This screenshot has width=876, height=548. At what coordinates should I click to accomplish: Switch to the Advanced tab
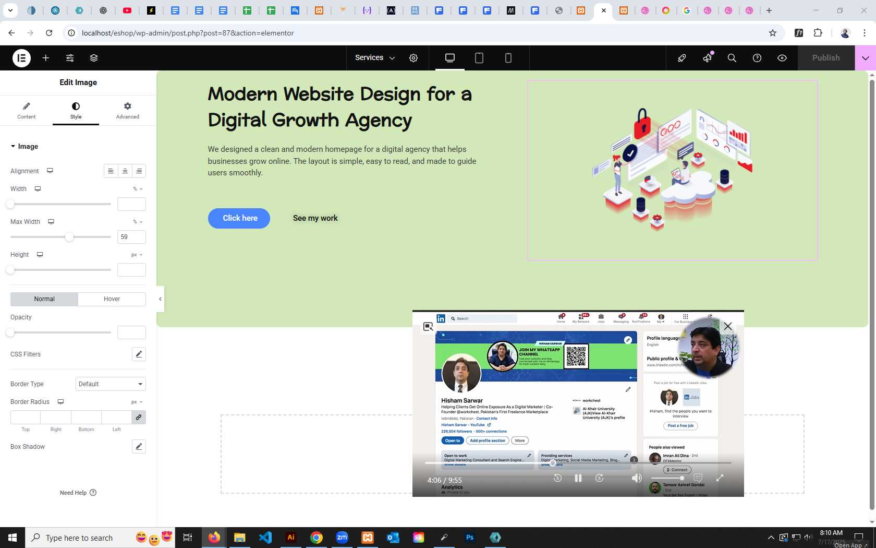point(128,111)
